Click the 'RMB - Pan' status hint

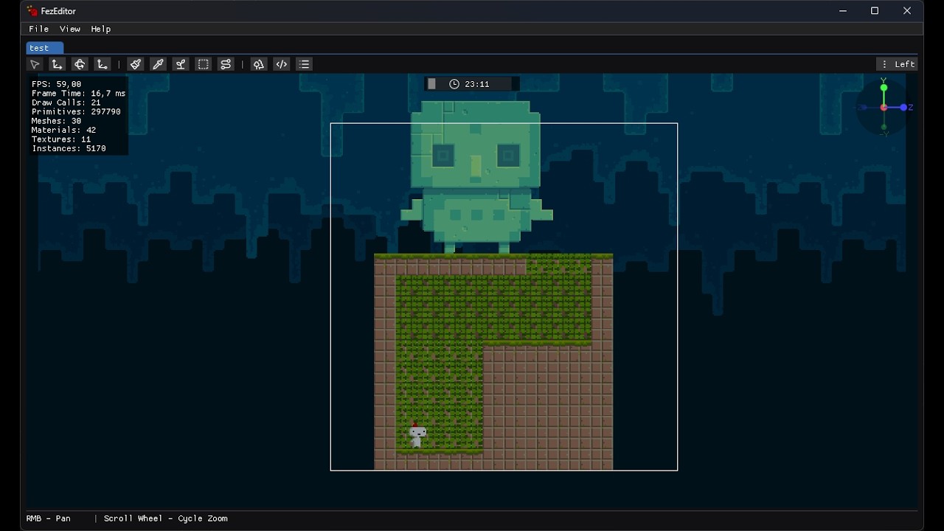[x=49, y=518]
